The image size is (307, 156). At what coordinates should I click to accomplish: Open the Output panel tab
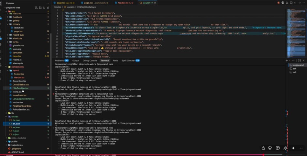click(75, 61)
